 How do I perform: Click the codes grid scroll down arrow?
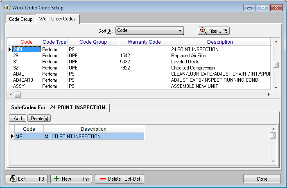(x=276, y=88)
